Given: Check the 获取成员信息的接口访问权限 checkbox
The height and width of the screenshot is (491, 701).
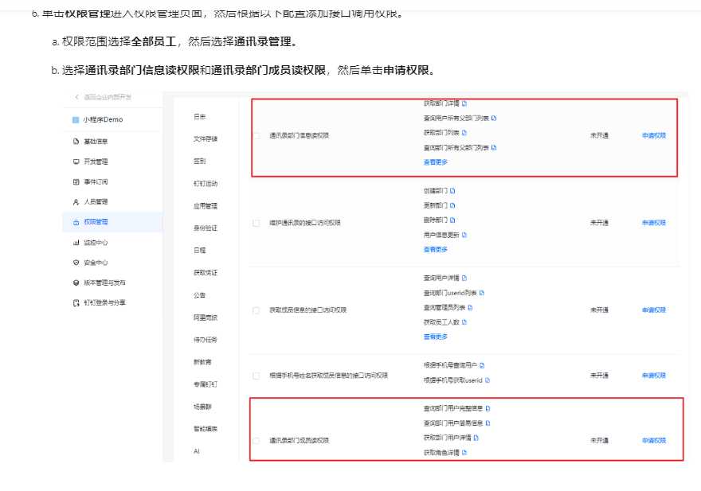Looking at the screenshot, I should point(257,310).
